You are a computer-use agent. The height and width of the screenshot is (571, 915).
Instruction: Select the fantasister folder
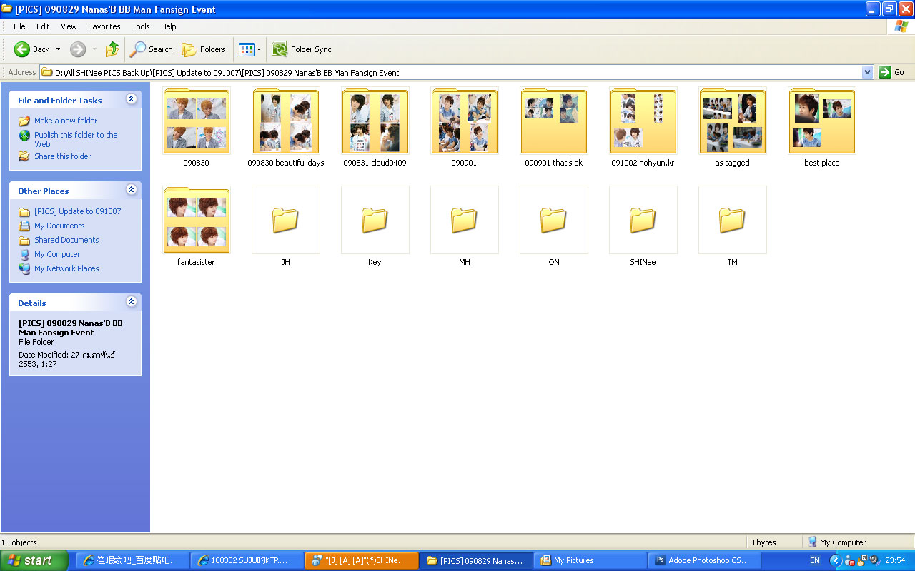[197, 221]
